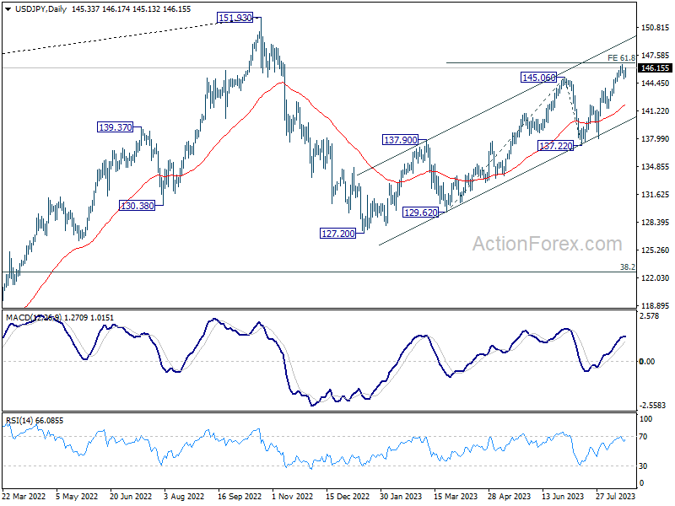Click the 28 Apr 2023 date label
Viewport: 675px width, 506px height.
point(510,496)
